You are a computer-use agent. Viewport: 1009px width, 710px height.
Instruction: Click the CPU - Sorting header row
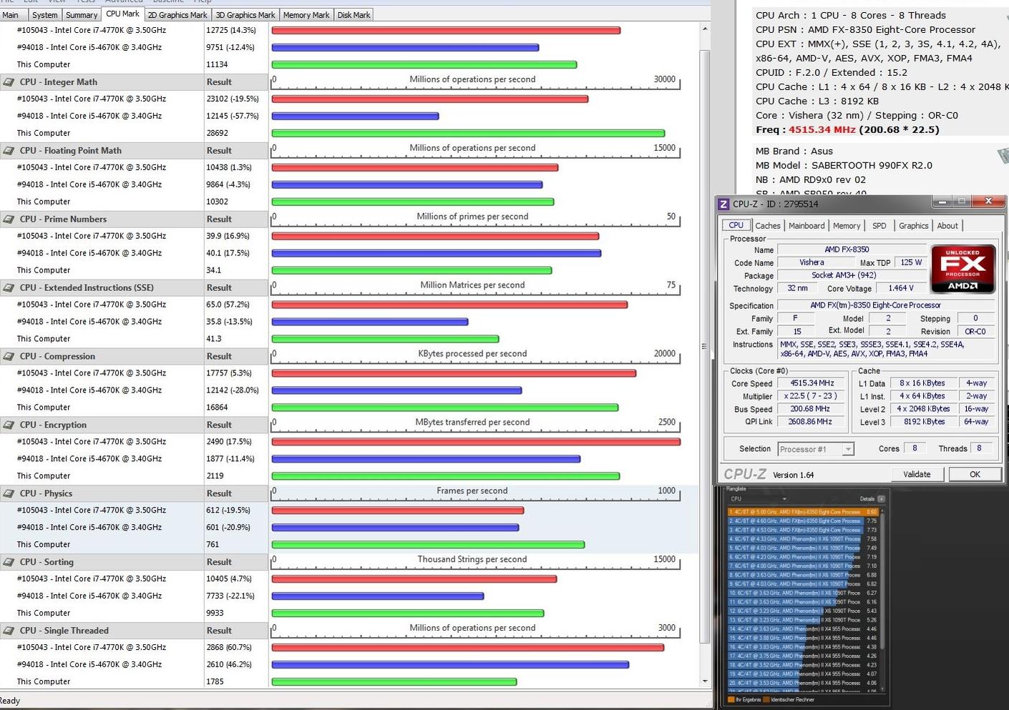pyautogui.click(x=134, y=563)
